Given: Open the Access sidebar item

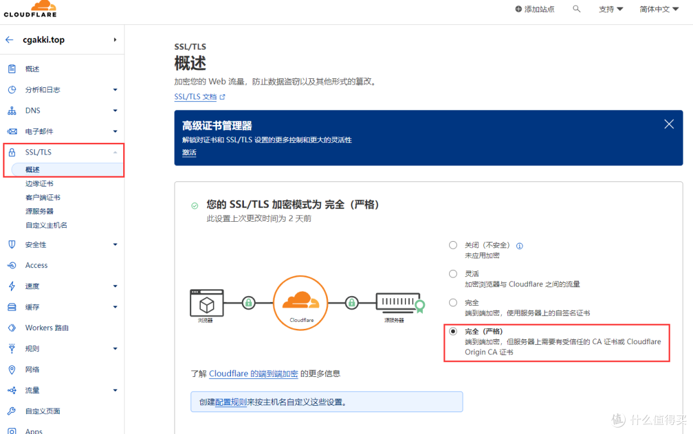Looking at the screenshot, I should pos(36,265).
